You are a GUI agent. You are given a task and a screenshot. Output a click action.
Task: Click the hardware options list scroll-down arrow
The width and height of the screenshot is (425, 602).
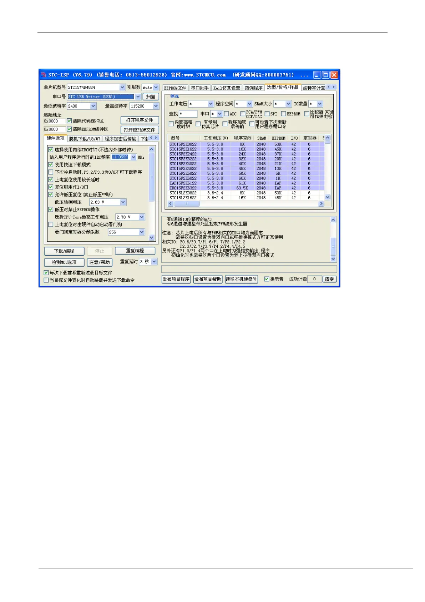click(151, 237)
